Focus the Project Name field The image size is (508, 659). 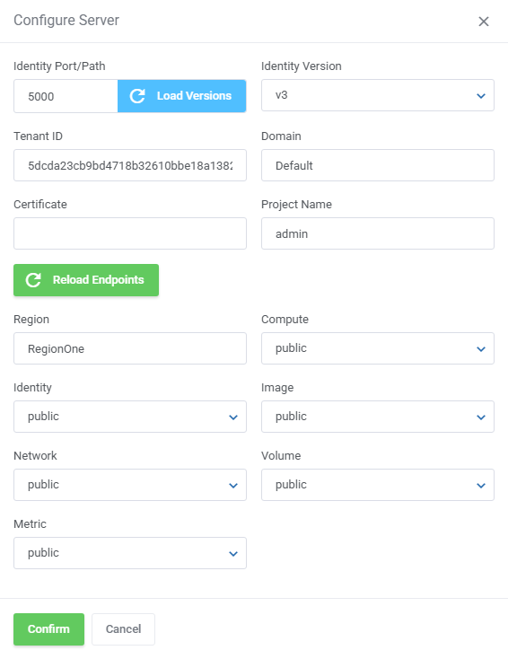click(x=378, y=233)
